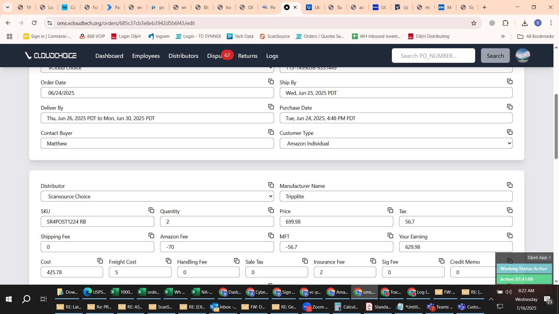
Task: Copy the Tax value
Action: [x=510, y=210]
